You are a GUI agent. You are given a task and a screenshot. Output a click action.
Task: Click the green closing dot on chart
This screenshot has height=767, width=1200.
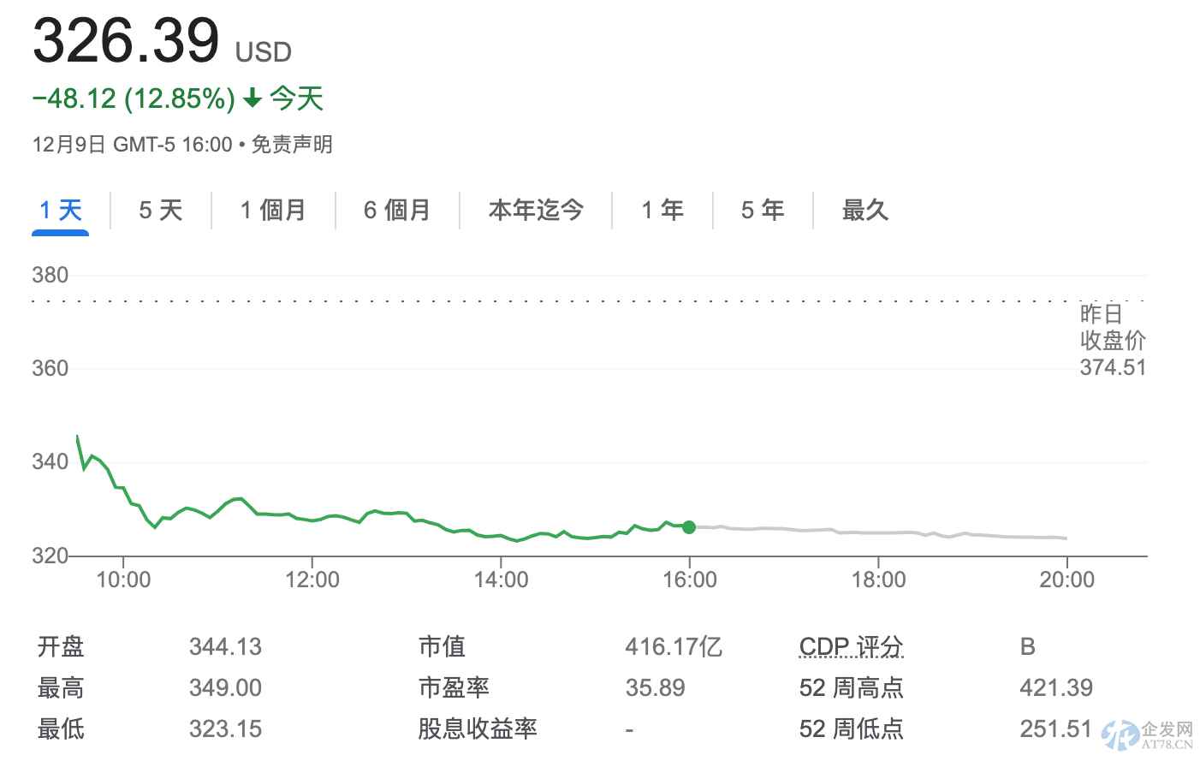[x=689, y=526]
